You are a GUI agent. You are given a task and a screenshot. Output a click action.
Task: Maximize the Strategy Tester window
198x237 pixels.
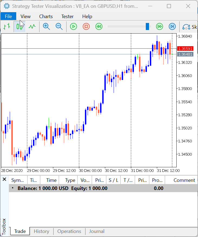coord(169,6)
